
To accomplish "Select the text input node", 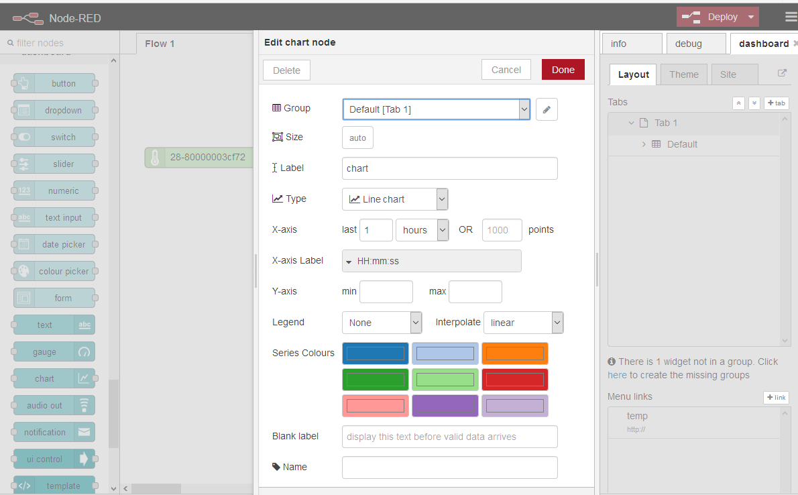I will coord(54,217).
